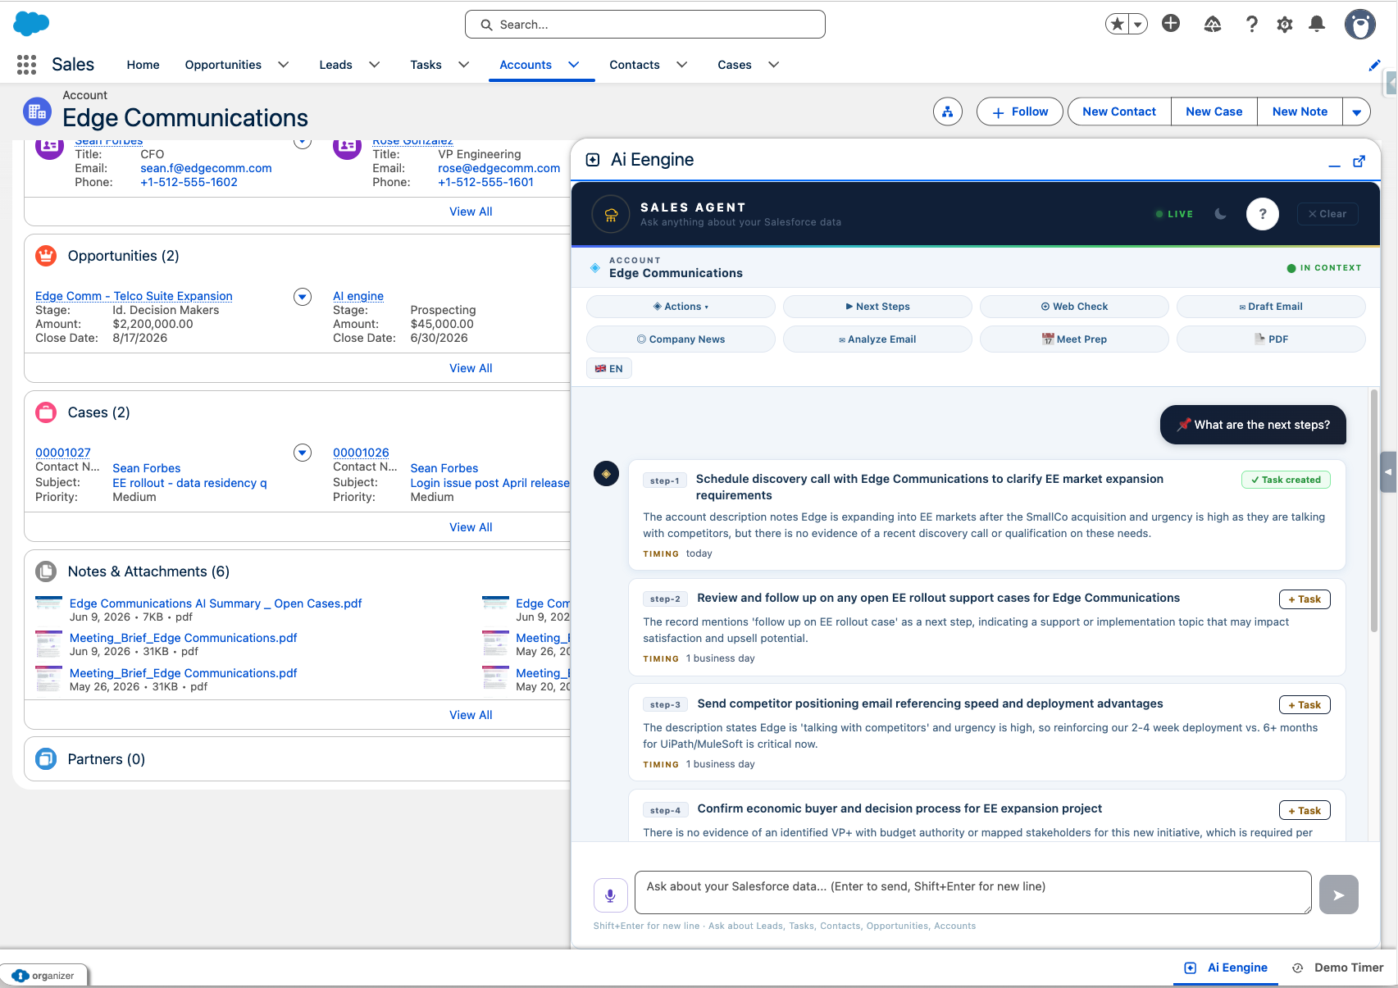Open the AI engine opportunity link
Image resolution: width=1398 pixels, height=988 pixels.
tap(358, 296)
